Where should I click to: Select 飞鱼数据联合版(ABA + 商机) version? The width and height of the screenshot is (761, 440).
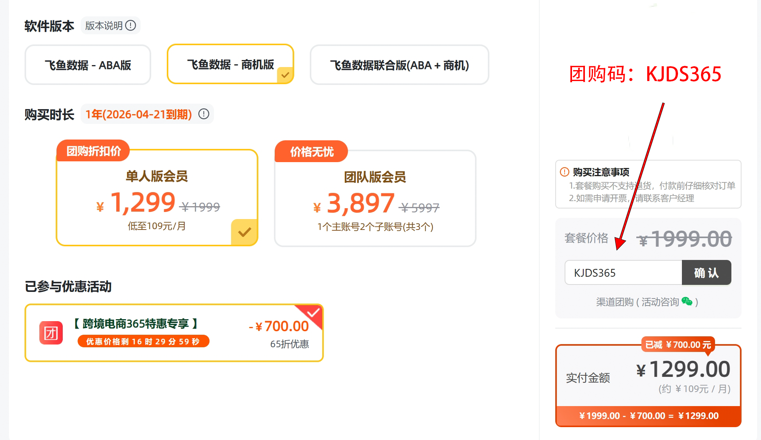click(x=399, y=65)
